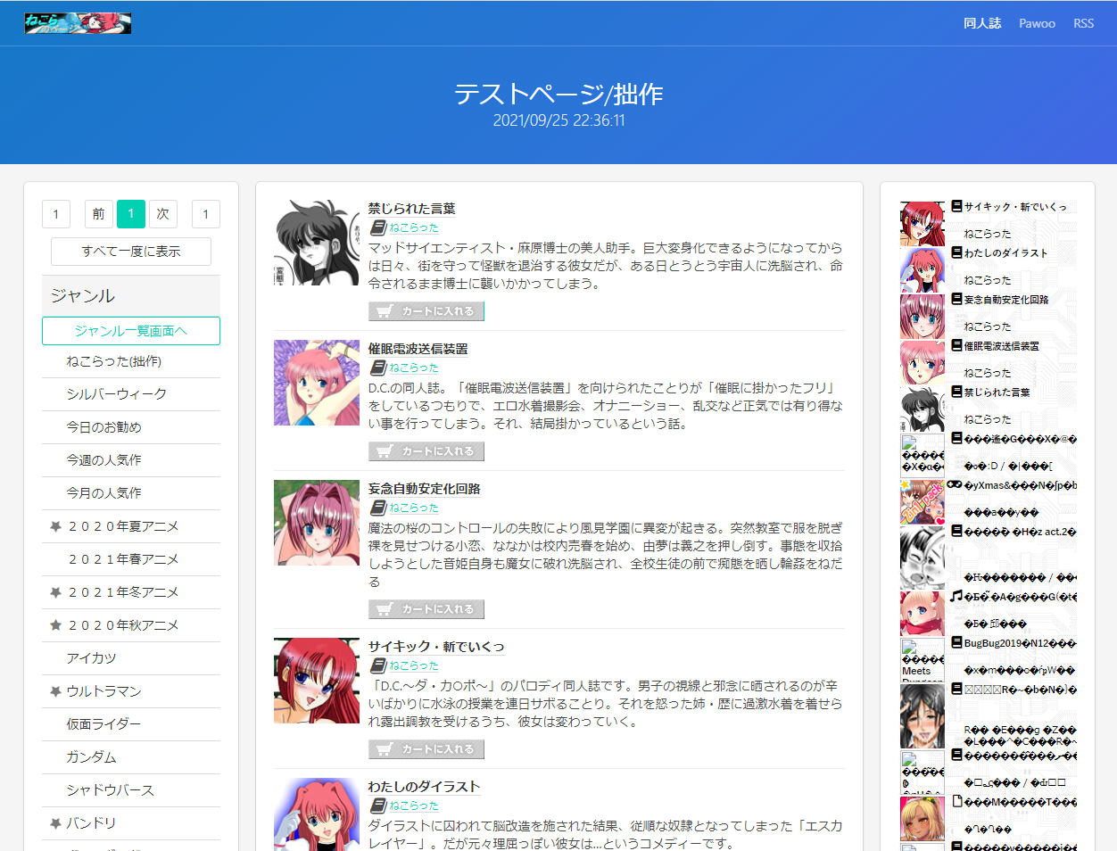Select the highlighted current page 1
Image resolution: width=1117 pixels, height=851 pixels.
pos(131,214)
